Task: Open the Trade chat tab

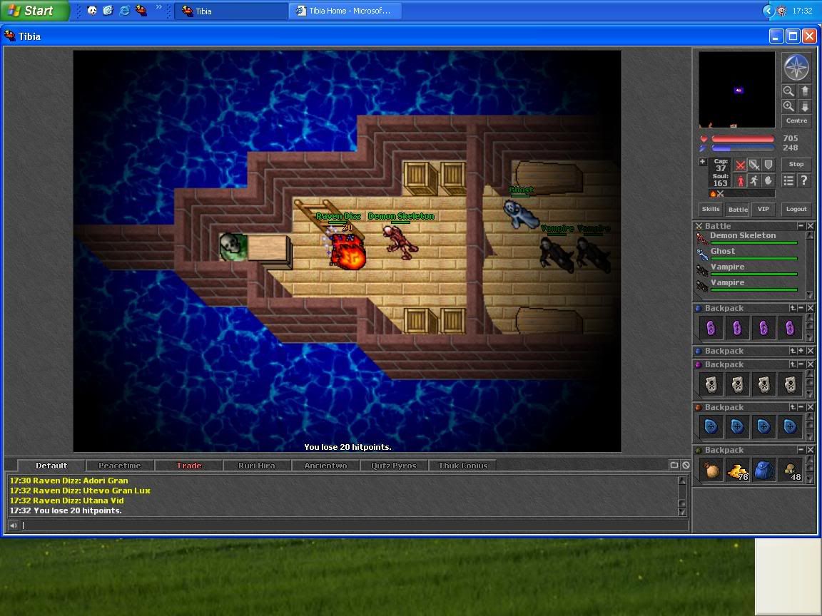Action: tap(188, 465)
